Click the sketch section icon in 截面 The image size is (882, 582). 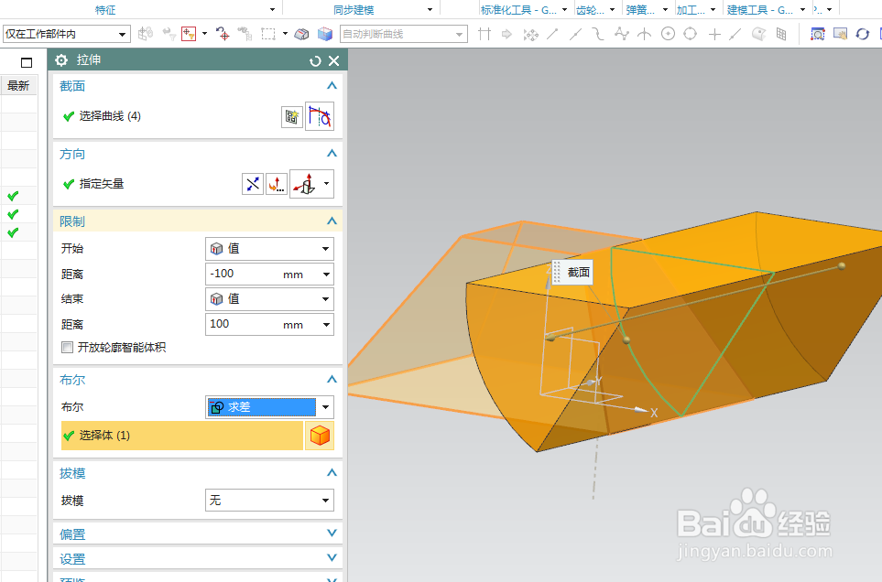[x=292, y=116]
